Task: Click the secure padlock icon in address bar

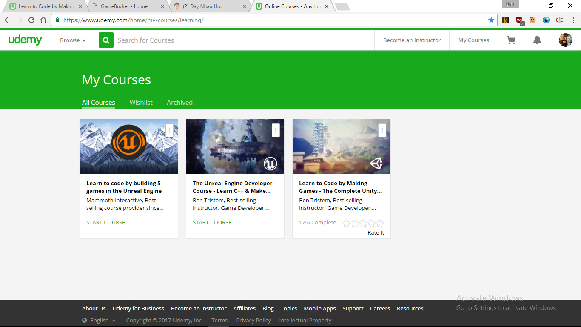Action: tap(57, 20)
